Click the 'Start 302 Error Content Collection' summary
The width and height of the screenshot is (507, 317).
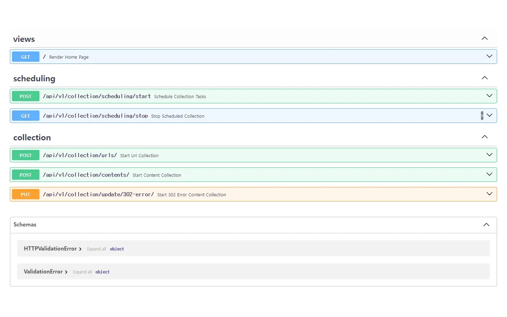tap(192, 195)
